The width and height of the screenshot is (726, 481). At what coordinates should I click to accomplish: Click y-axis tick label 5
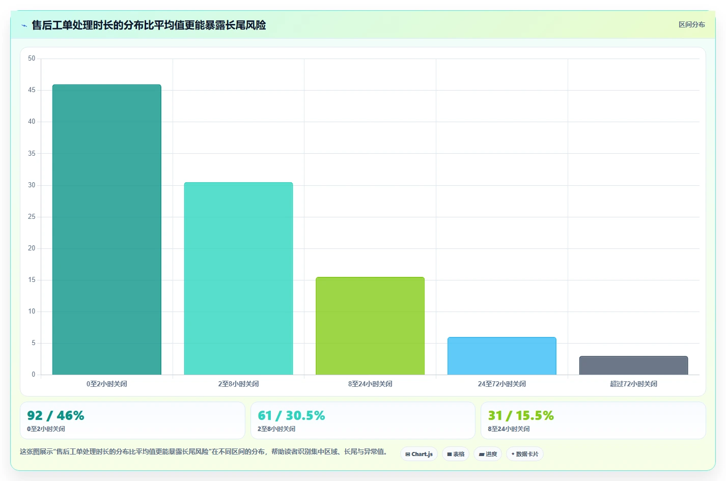click(34, 343)
